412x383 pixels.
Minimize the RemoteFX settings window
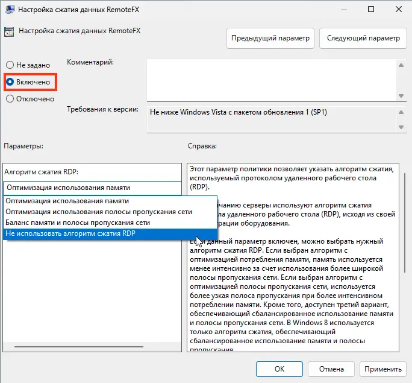[x=344, y=9]
